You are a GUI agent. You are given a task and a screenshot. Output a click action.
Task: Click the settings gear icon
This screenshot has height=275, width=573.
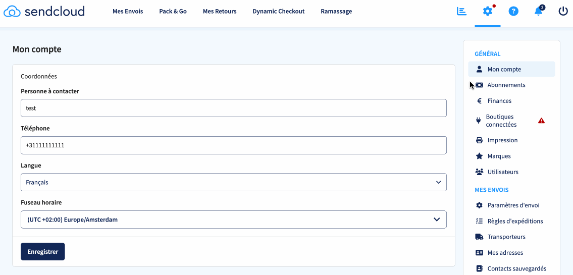click(x=487, y=11)
